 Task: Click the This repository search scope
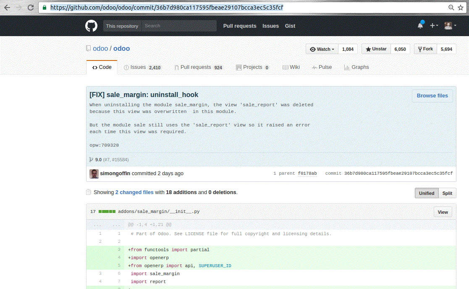pyautogui.click(x=122, y=26)
